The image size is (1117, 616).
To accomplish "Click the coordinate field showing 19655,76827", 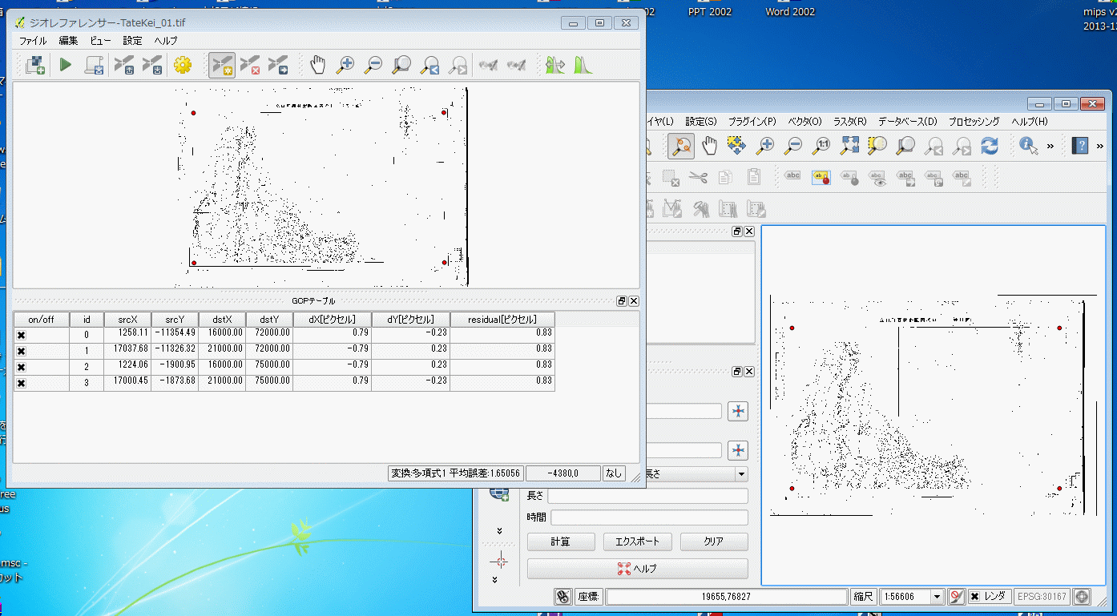I will pos(726,597).
